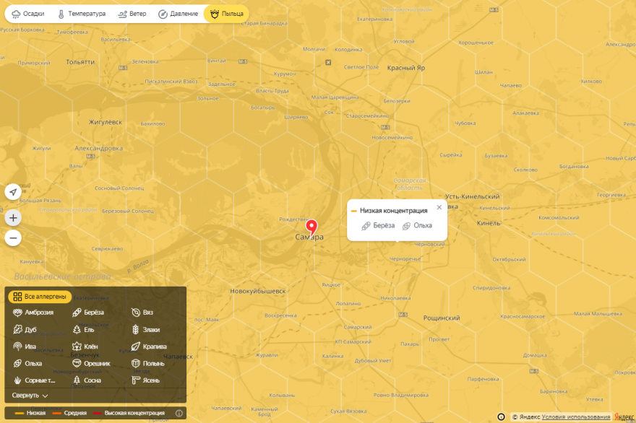Select the Дуб allergen filter
The image size is (636, 423).
pos(26,330)
